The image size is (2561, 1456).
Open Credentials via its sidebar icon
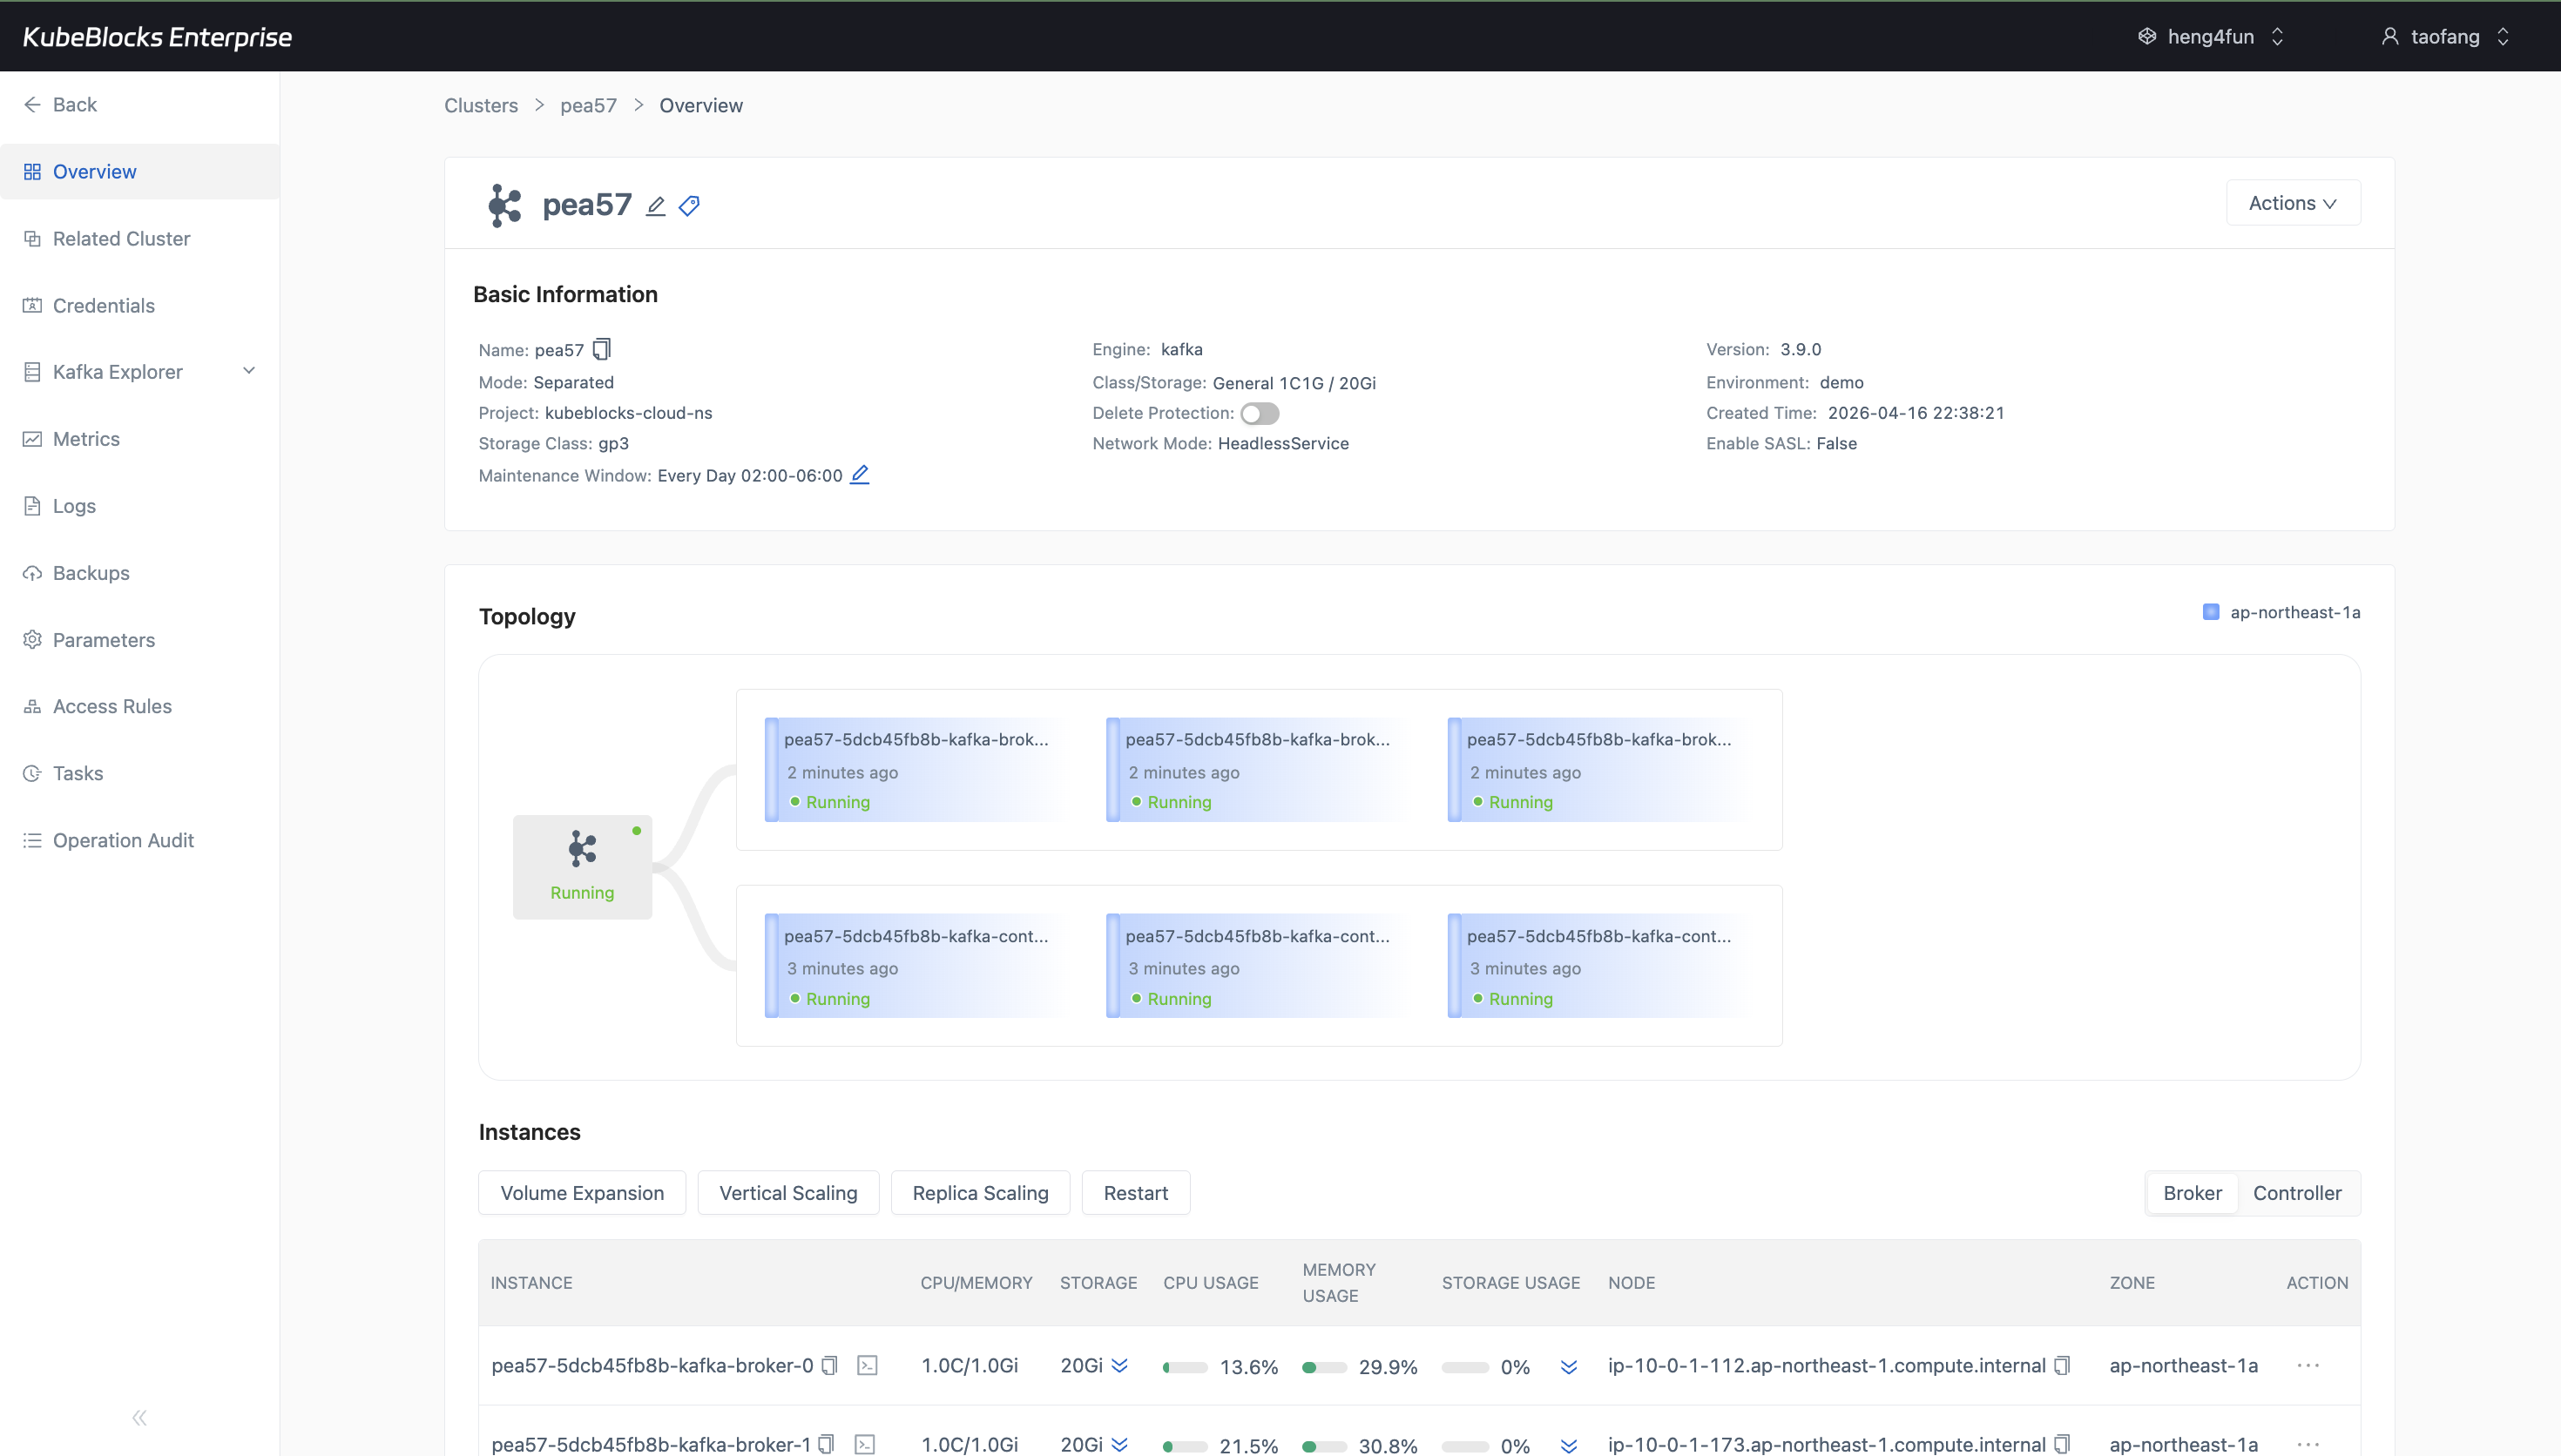tap(32, 306)
